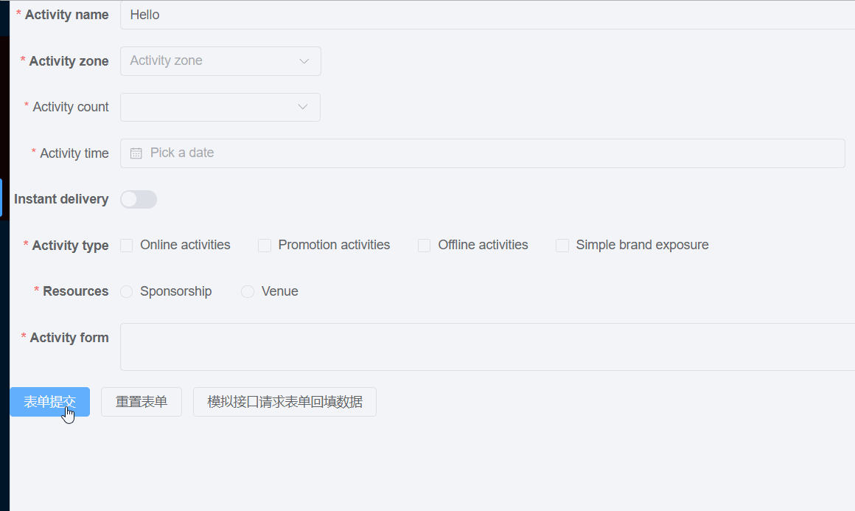Click the Activity zone label
855x511 pixels.
point(69,61)
